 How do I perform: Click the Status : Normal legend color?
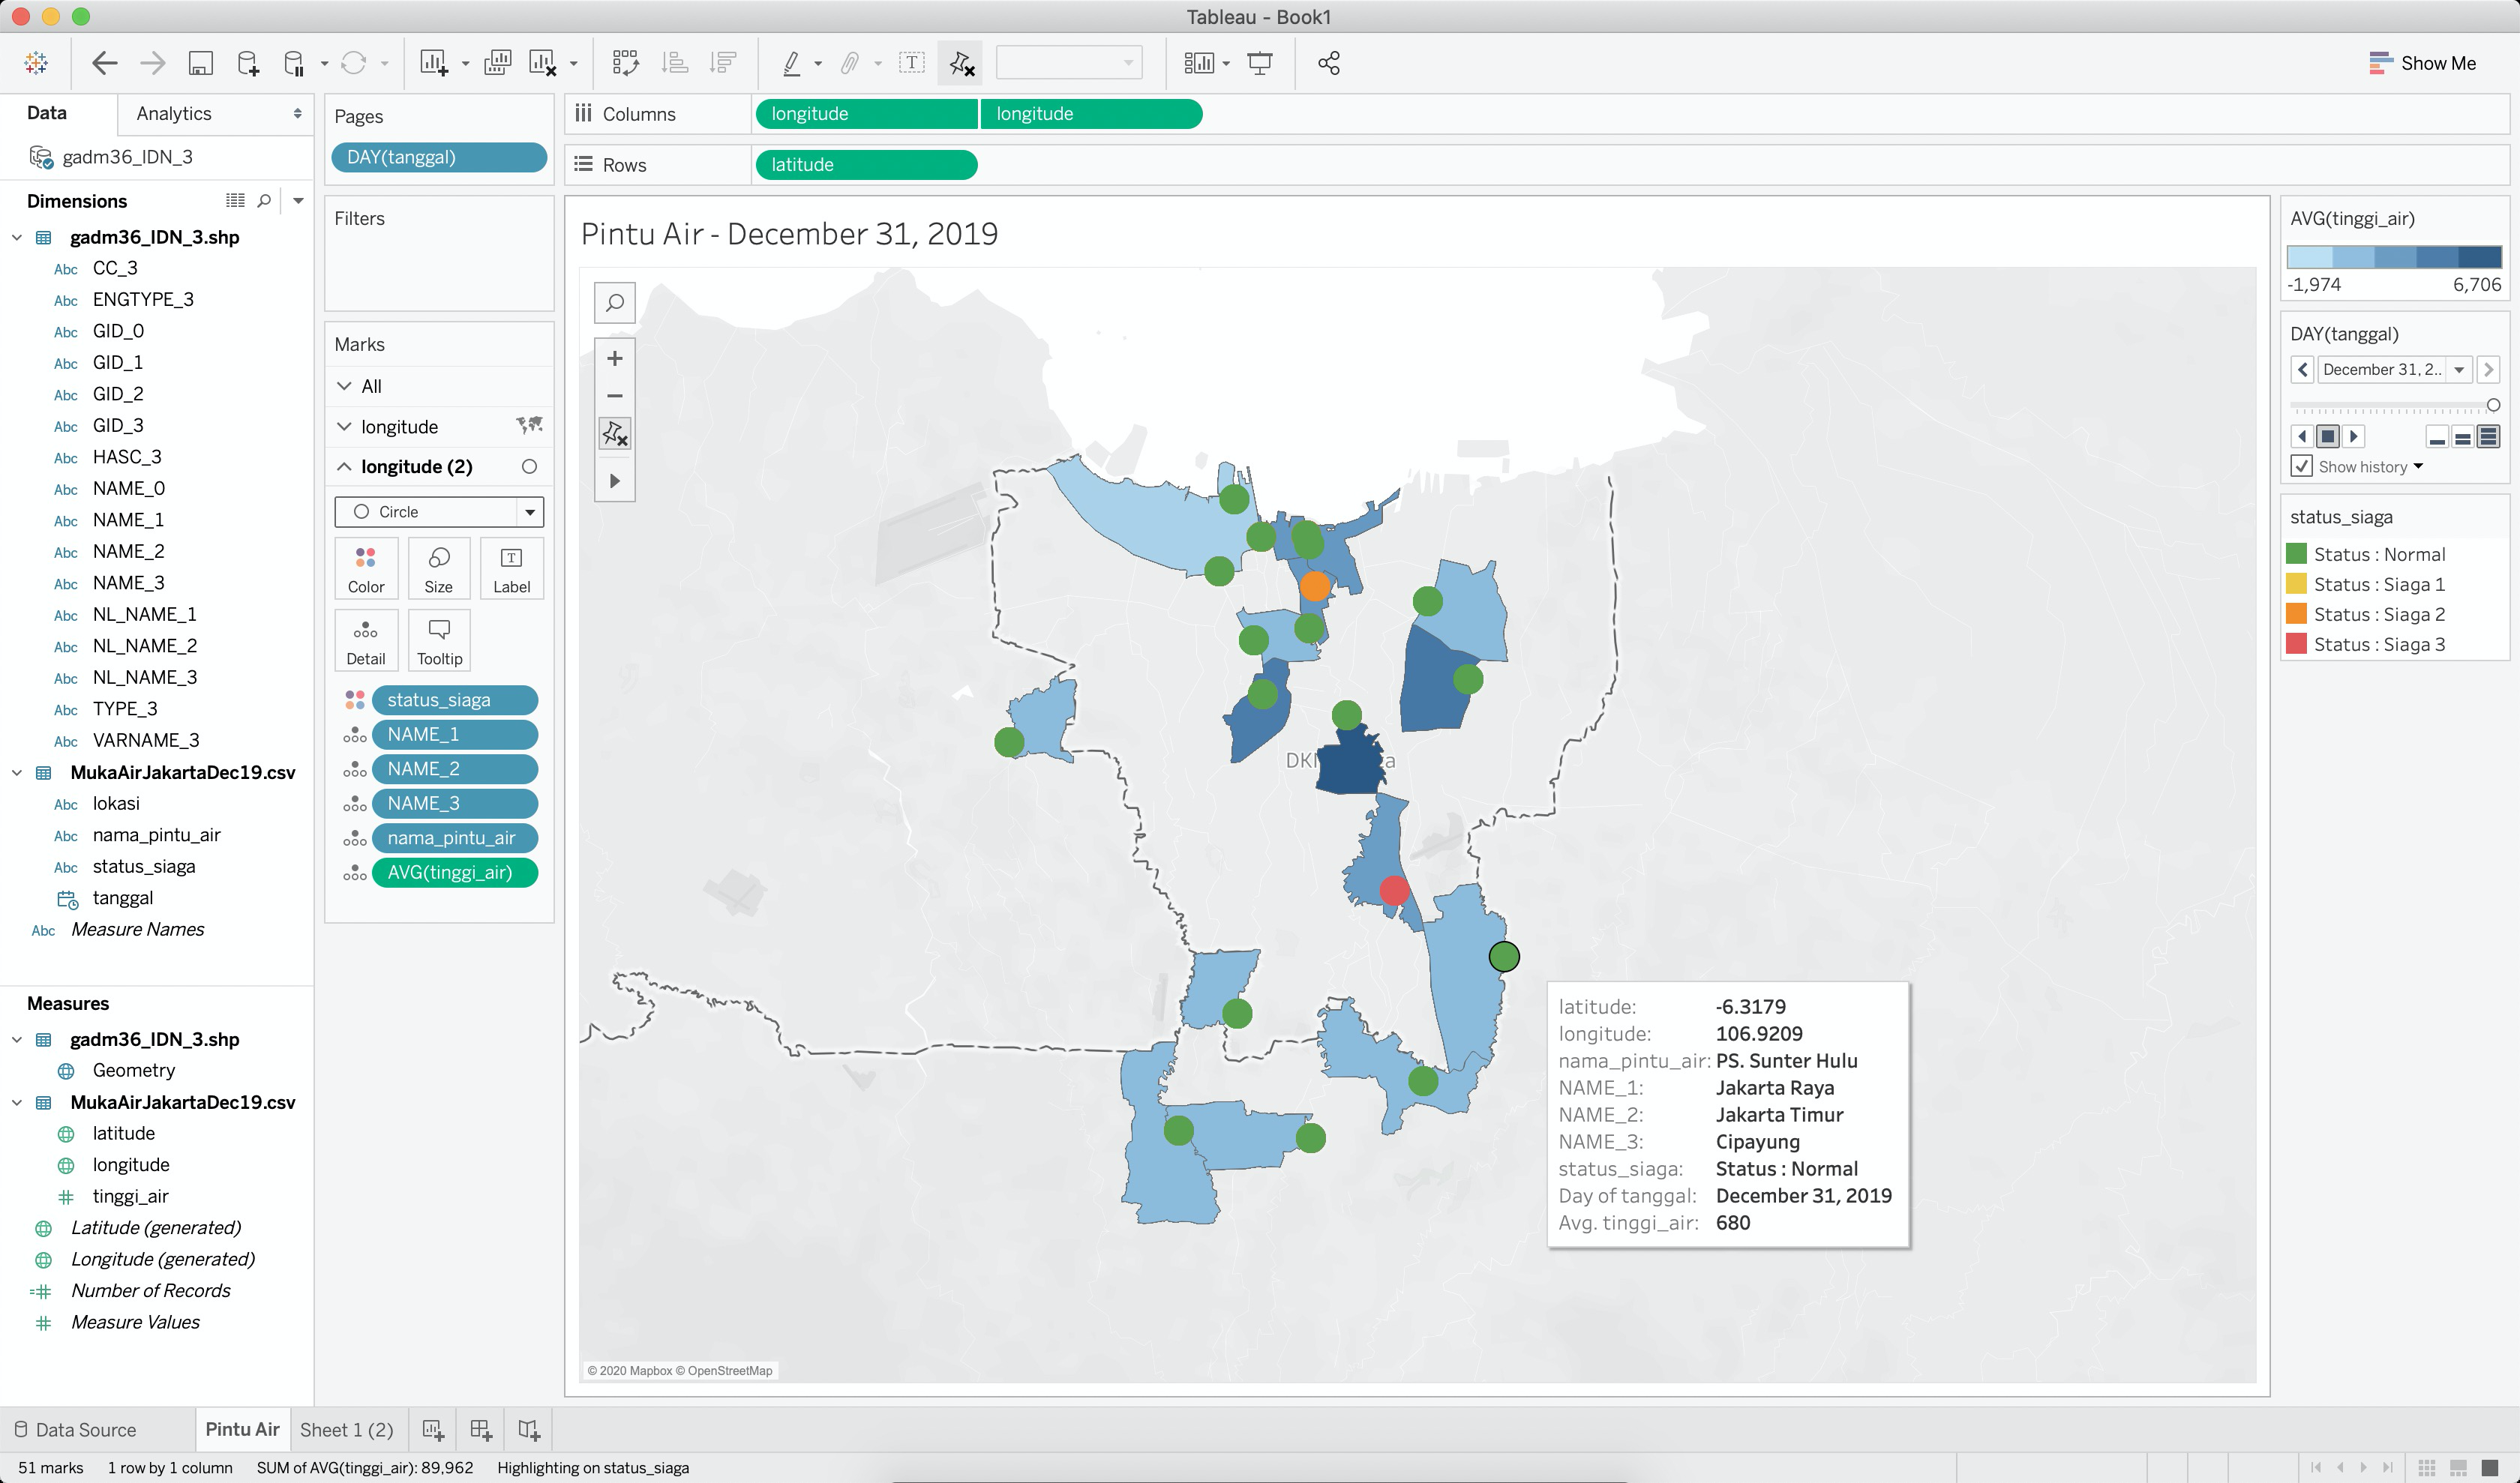pyautogui.click(x=2297, y=555)
